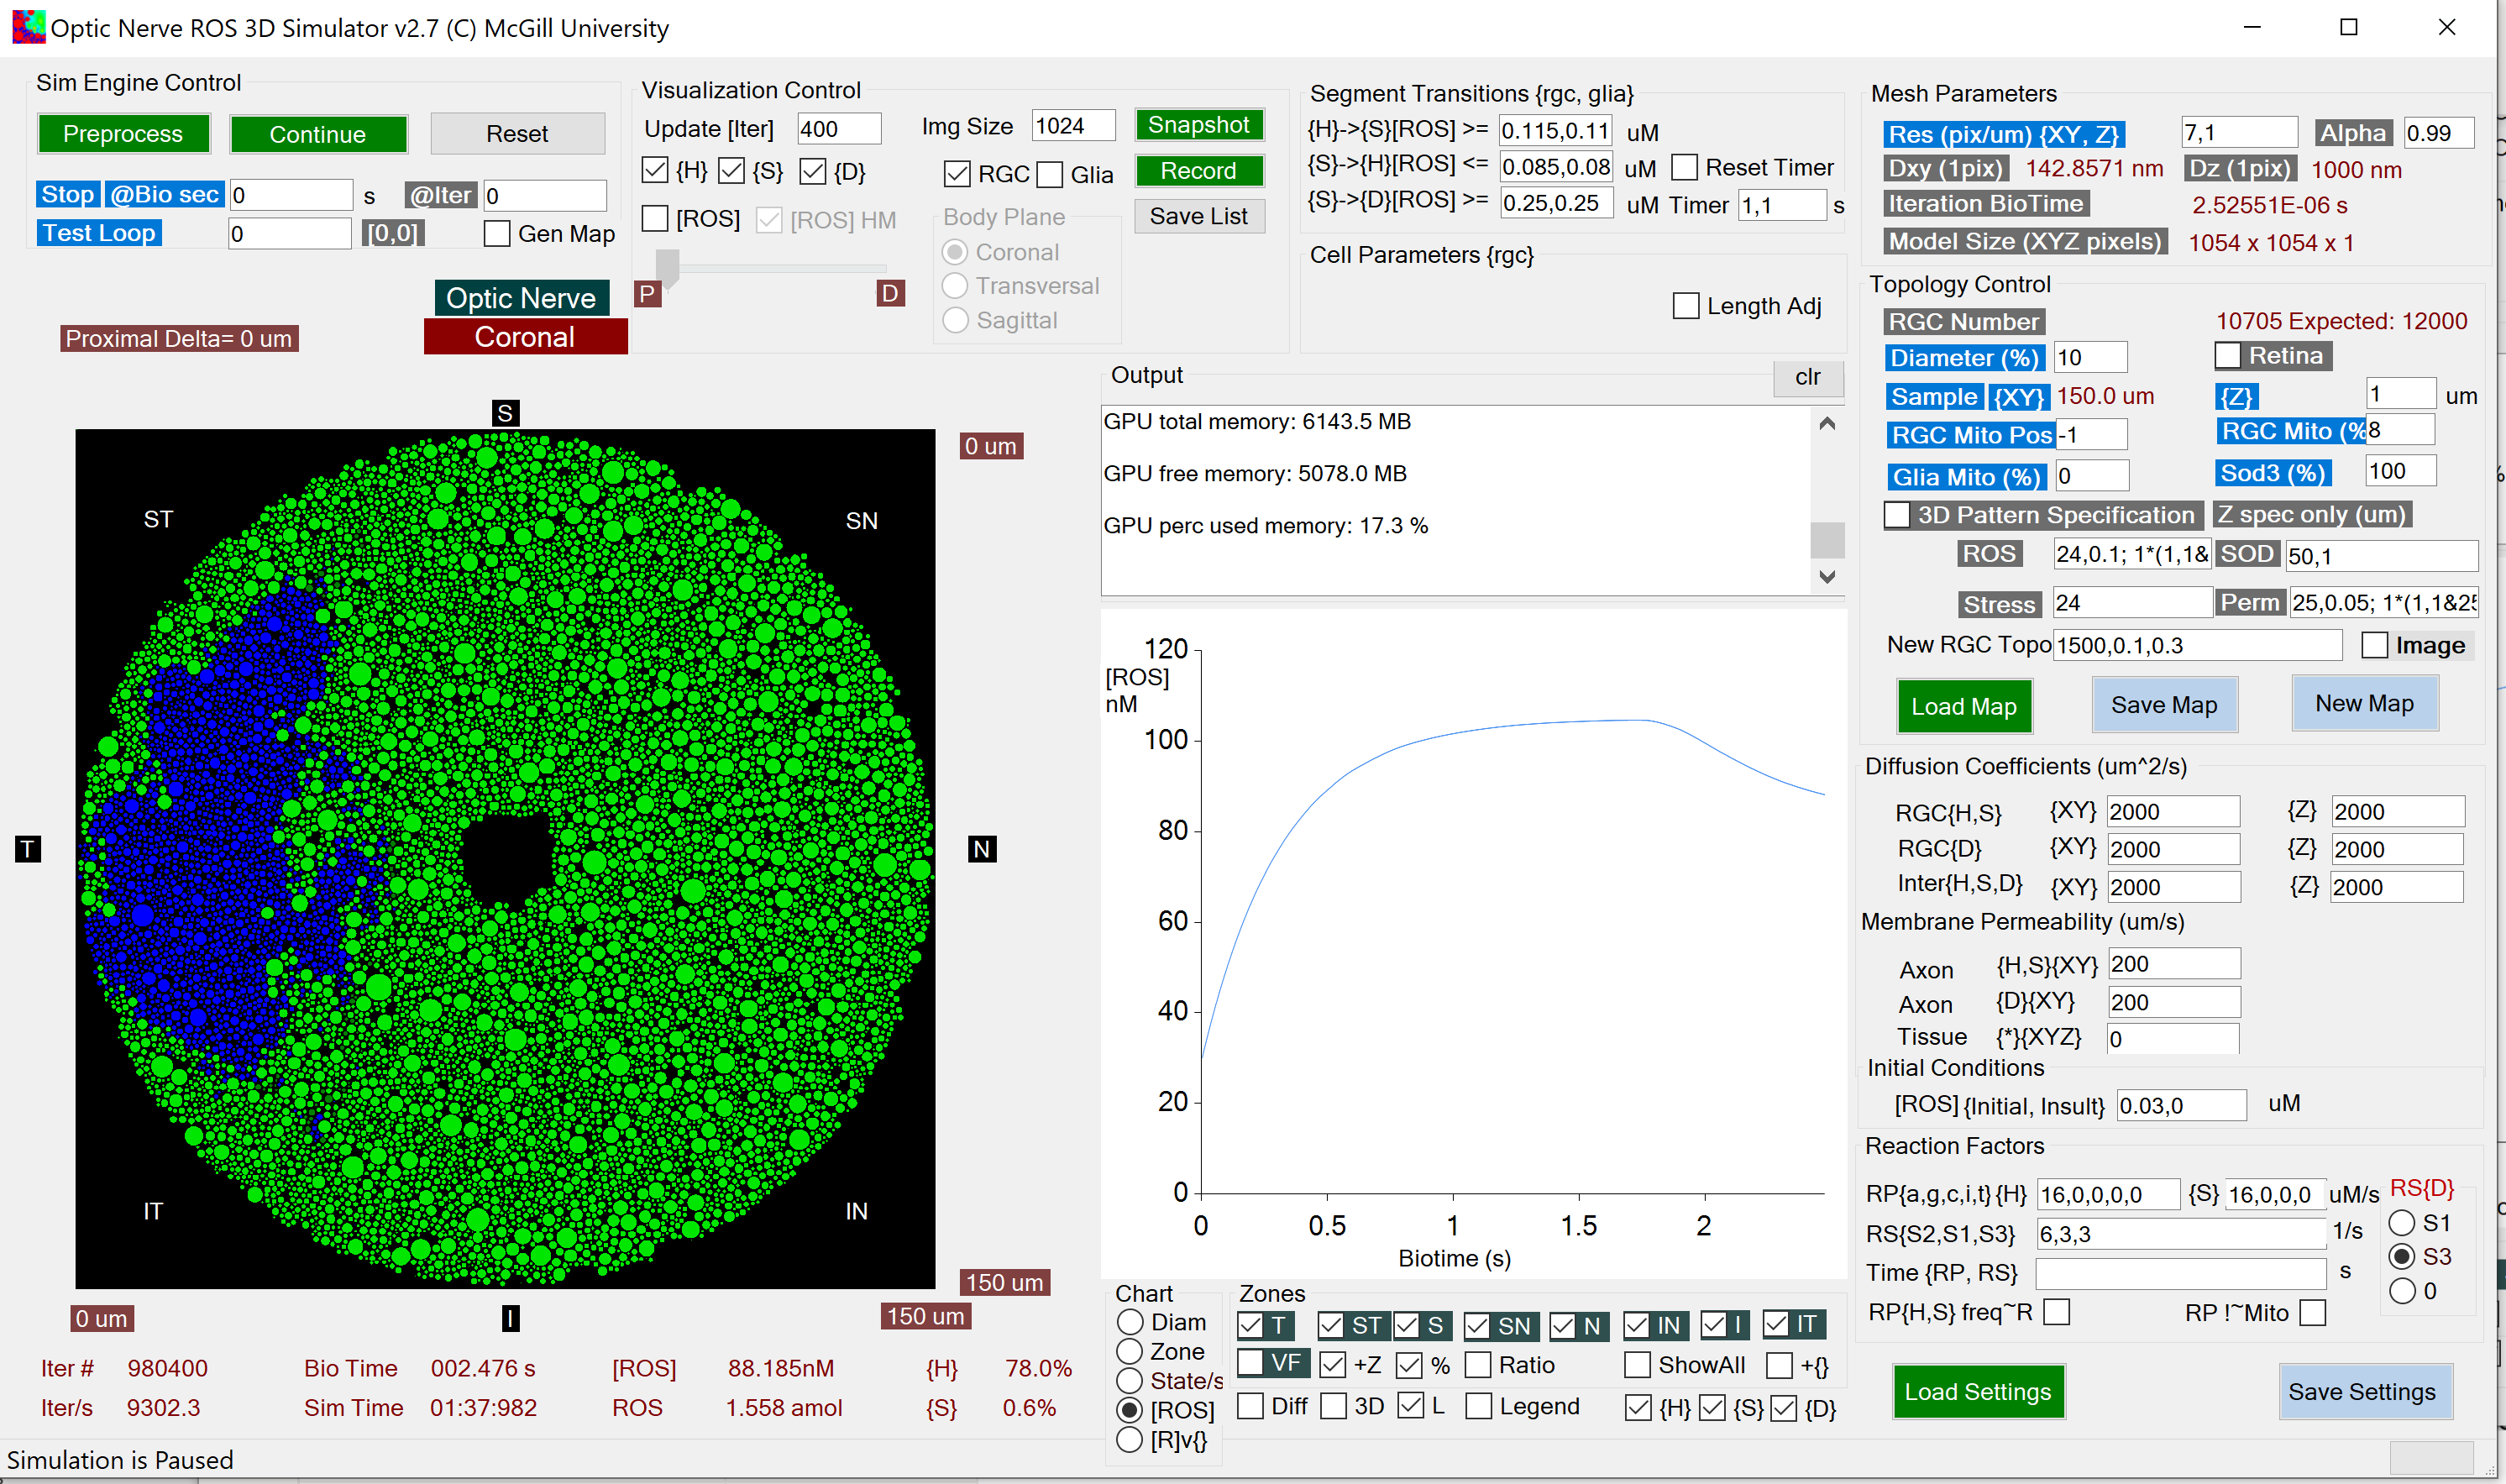
Task: Click Save Settings
Action: point(2364,1391)
